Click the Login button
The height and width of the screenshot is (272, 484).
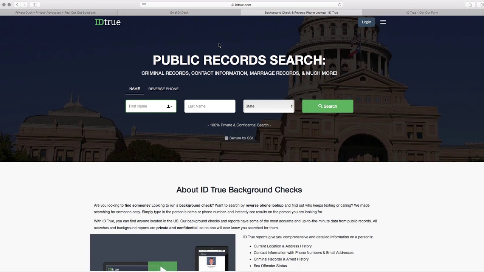(366, 22)
